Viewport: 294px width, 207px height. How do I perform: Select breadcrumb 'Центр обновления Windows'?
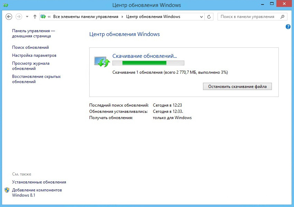click(153, 17)
